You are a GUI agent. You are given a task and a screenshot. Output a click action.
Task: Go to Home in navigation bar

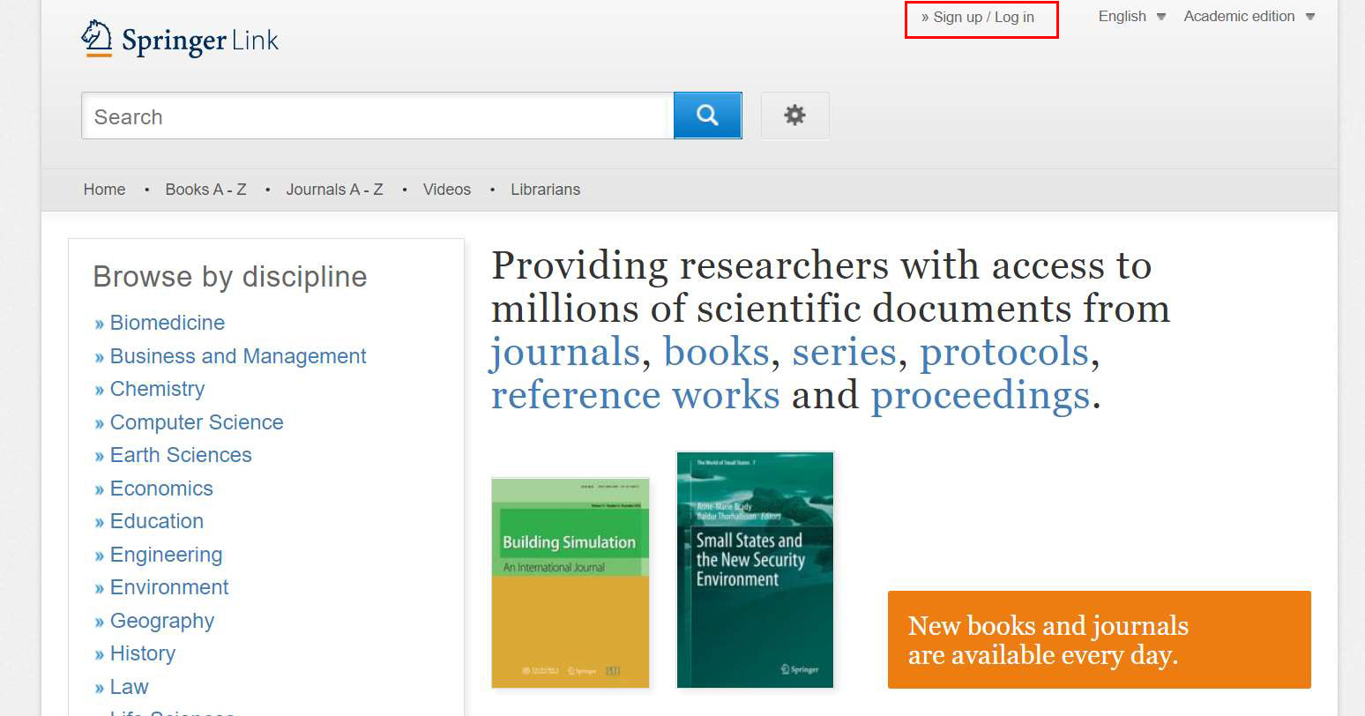(104, 190)
